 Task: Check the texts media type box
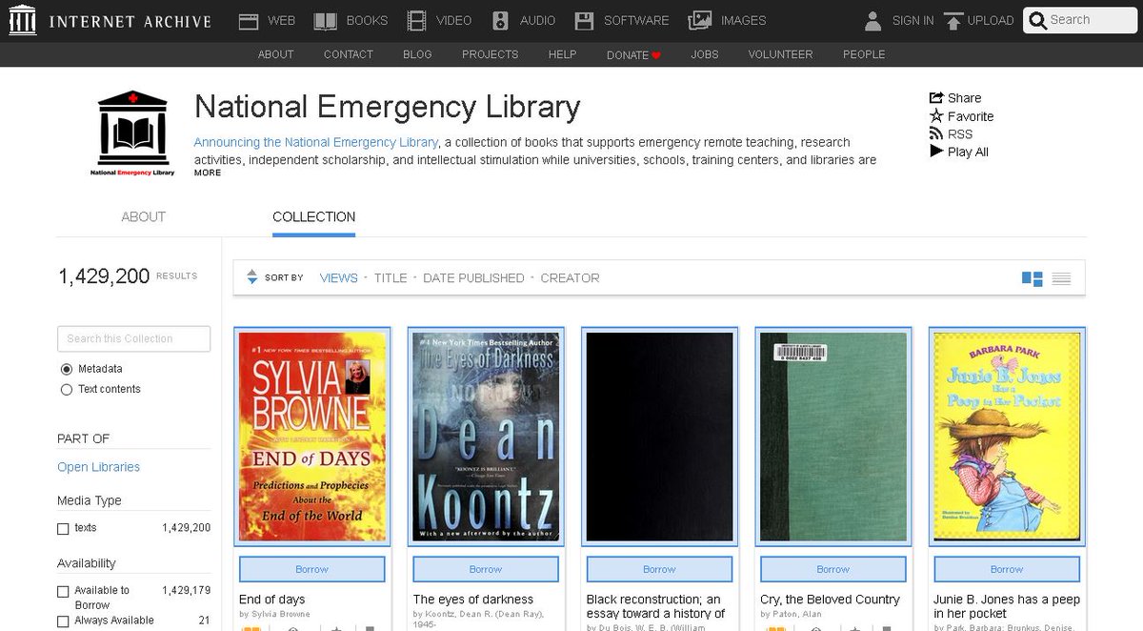63,528
